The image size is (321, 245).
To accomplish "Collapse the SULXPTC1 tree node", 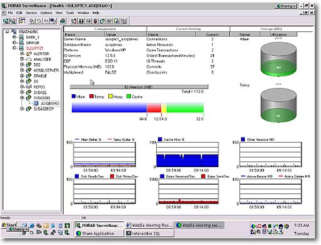I will (14, 48).
